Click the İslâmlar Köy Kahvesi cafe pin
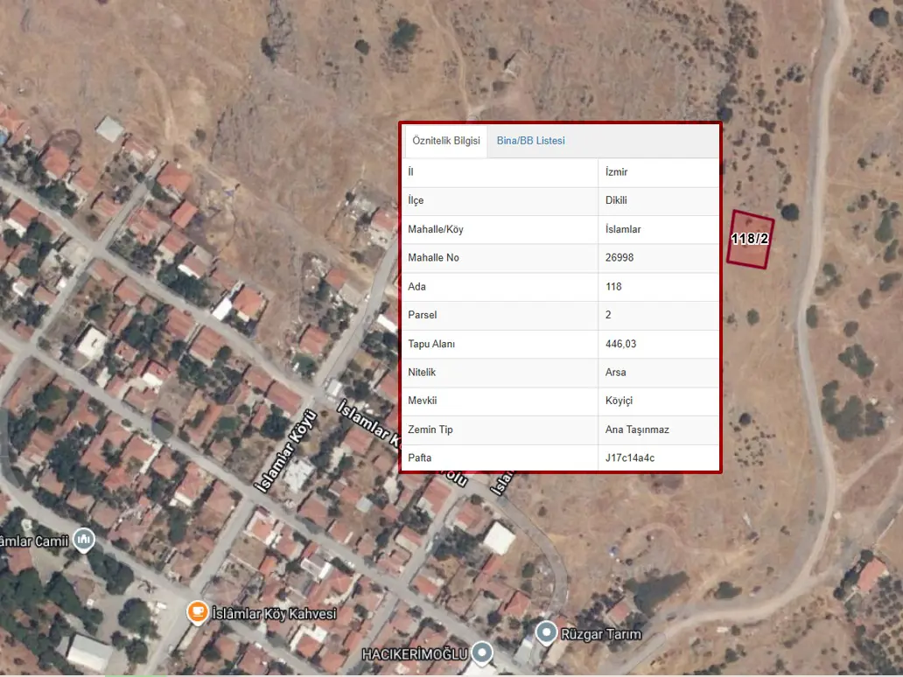Image resolution: width=903 pixels, height=677 pixels. [197, 612]
